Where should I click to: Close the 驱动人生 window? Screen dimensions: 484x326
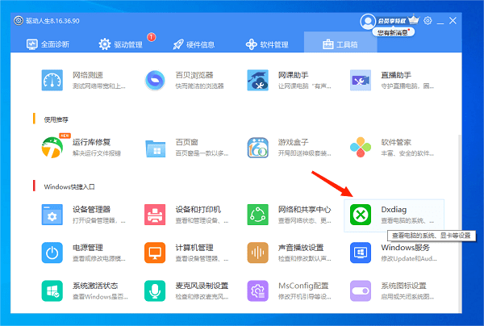[x=453, y=21]
